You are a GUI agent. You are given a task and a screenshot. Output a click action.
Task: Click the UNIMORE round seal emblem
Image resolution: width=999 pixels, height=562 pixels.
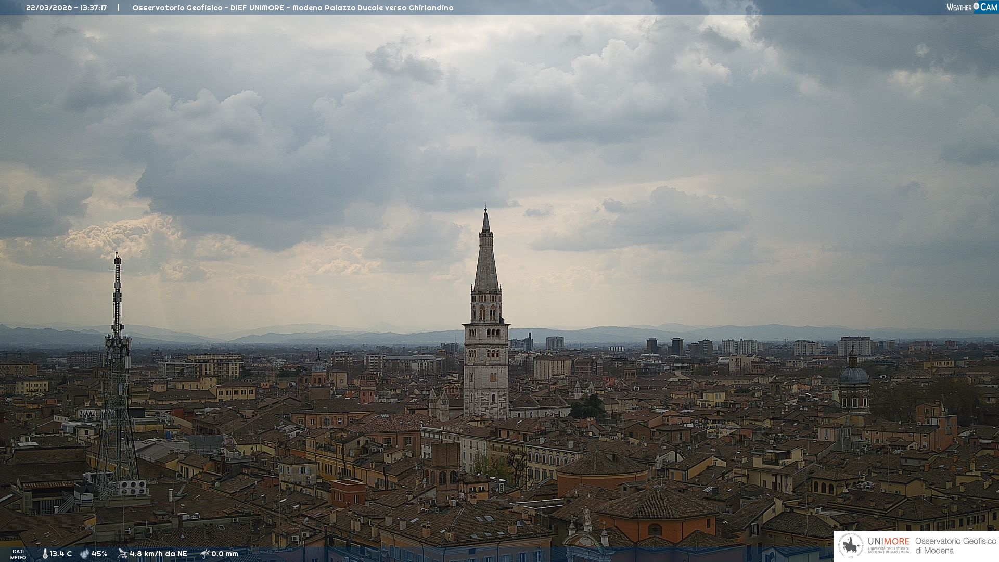[x=851, y=546]
